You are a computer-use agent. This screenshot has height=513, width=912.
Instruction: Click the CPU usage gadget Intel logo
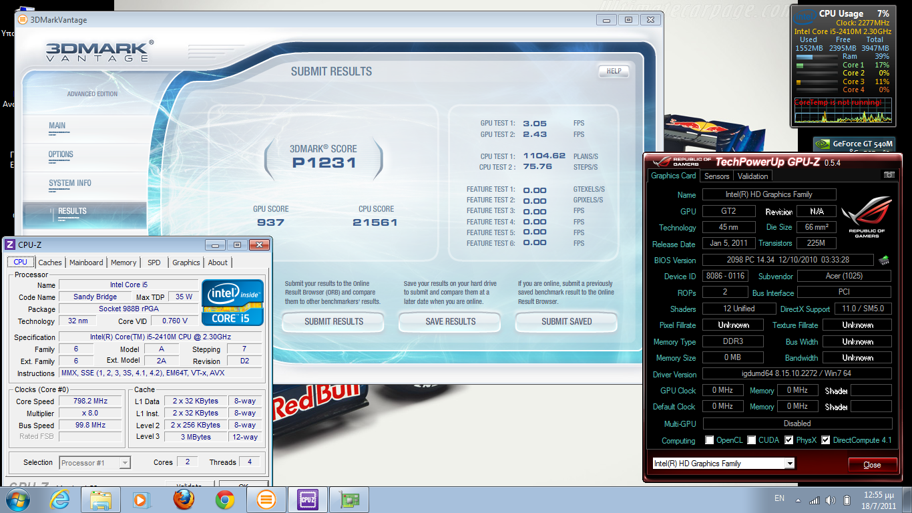pos(805,15)
